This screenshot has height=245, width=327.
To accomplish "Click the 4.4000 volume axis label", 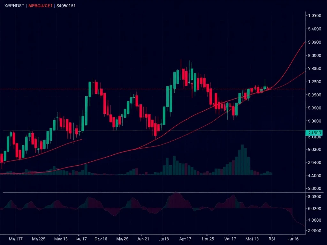I will pos(315,175).
